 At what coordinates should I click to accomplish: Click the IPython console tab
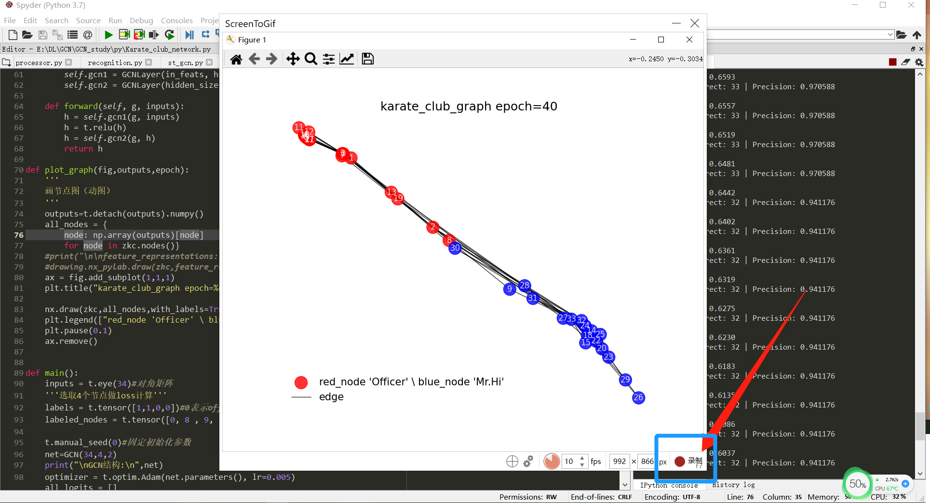pos(670,485)
